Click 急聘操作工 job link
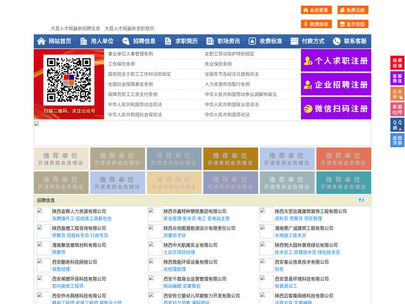Screen dimensions: 405x304 (x=63, y=218)
